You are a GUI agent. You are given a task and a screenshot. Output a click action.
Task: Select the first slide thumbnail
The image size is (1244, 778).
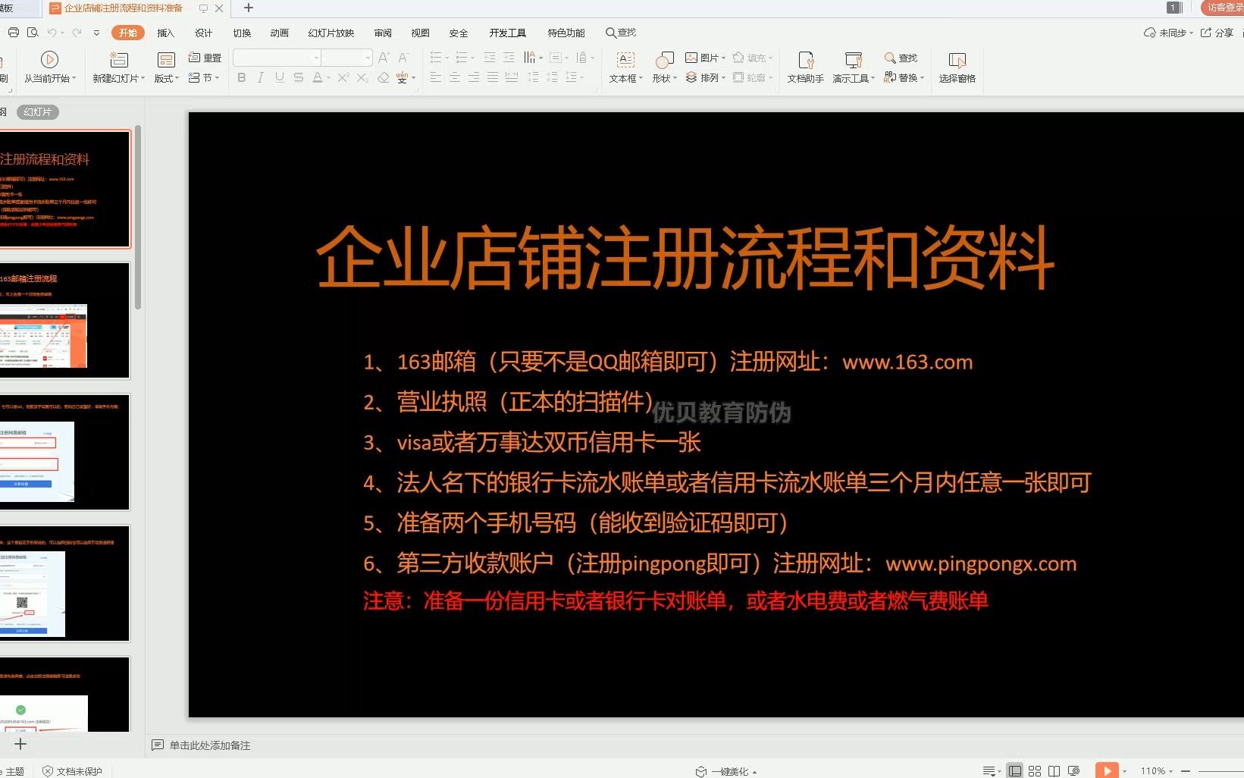point(64,189)
